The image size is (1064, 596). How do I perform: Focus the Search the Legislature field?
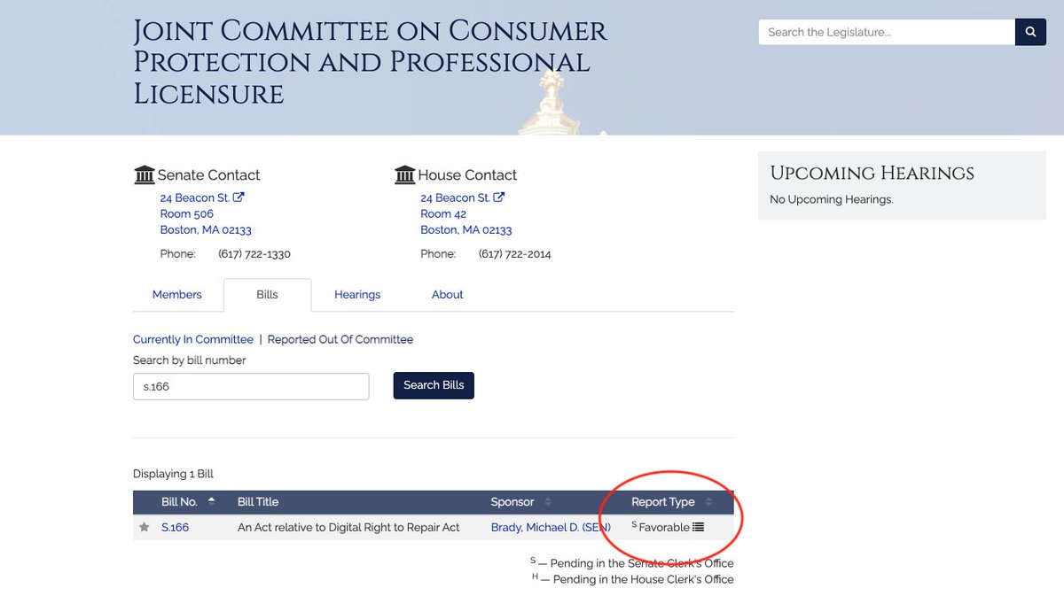(x=887, y=32)
